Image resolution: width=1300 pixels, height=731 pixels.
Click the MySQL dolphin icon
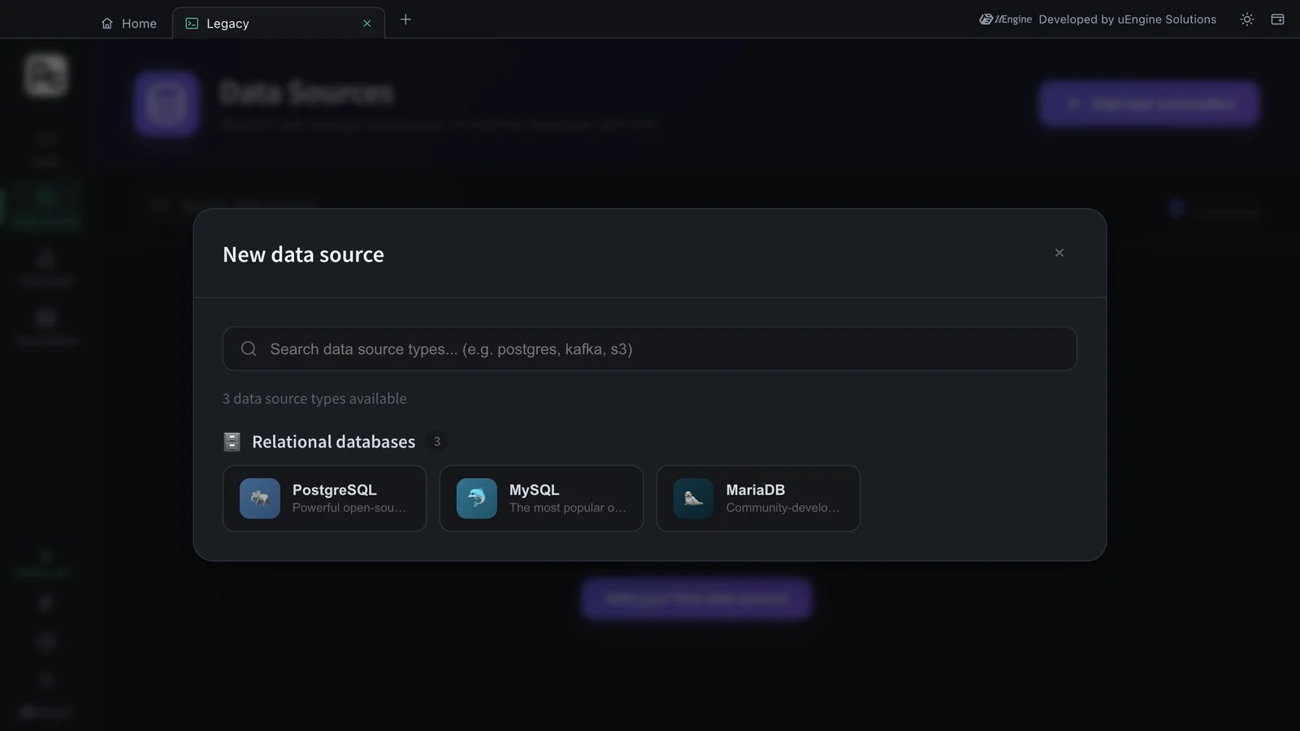(x=477, y=498)
